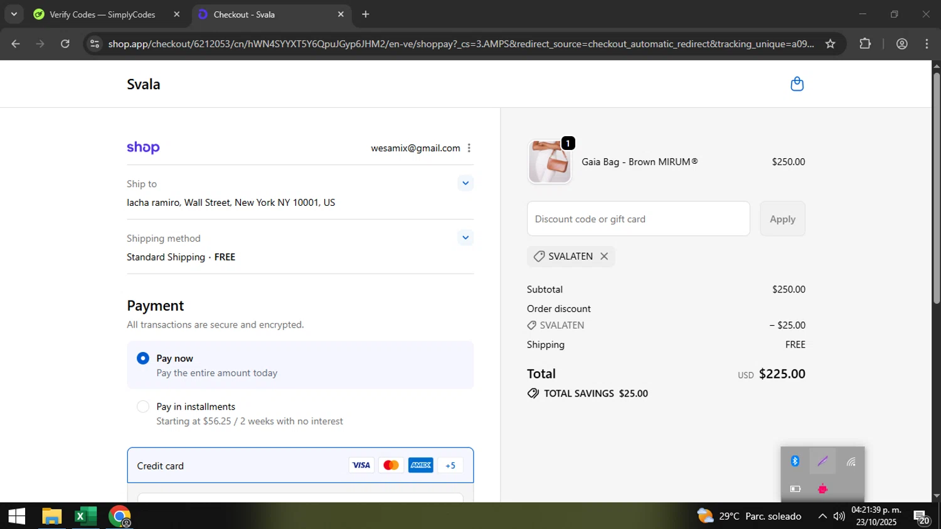941x529 pixels.
Task: Click the Shop Pay logo
Action: pyautogui.click(x=143, y=148)
